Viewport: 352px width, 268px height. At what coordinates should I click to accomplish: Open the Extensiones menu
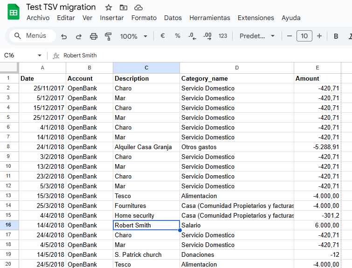(256, 18)
